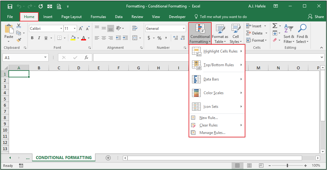Decrease indent in Alignment group
Viewport: 327px width, 170px height.
(118, 38)
